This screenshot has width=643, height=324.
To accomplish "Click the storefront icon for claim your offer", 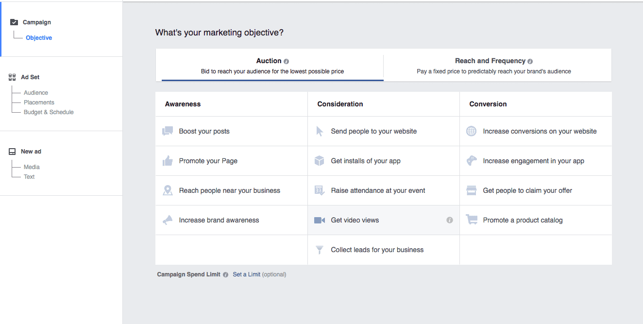I will coord(471,190).
